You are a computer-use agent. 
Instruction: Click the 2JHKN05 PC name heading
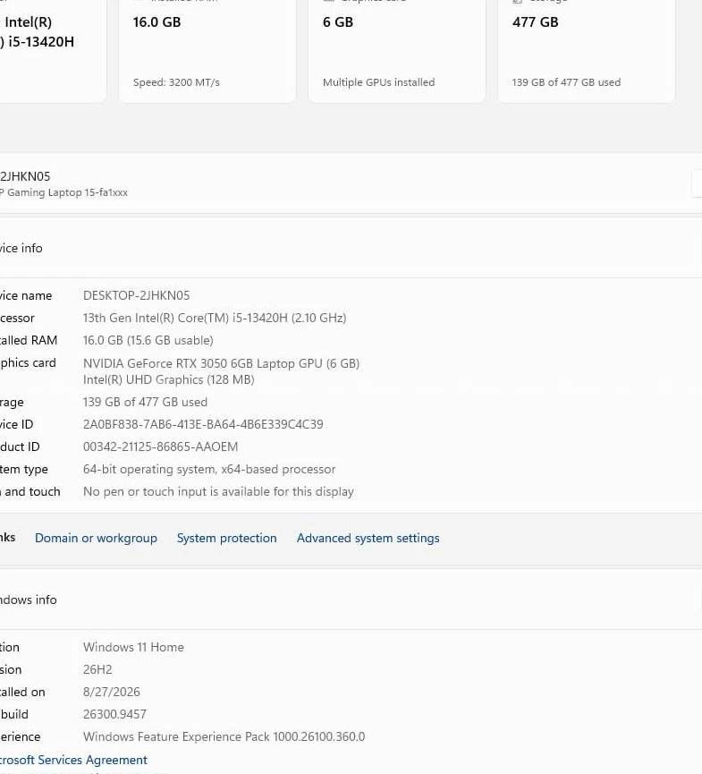click(x=25, y=176)
